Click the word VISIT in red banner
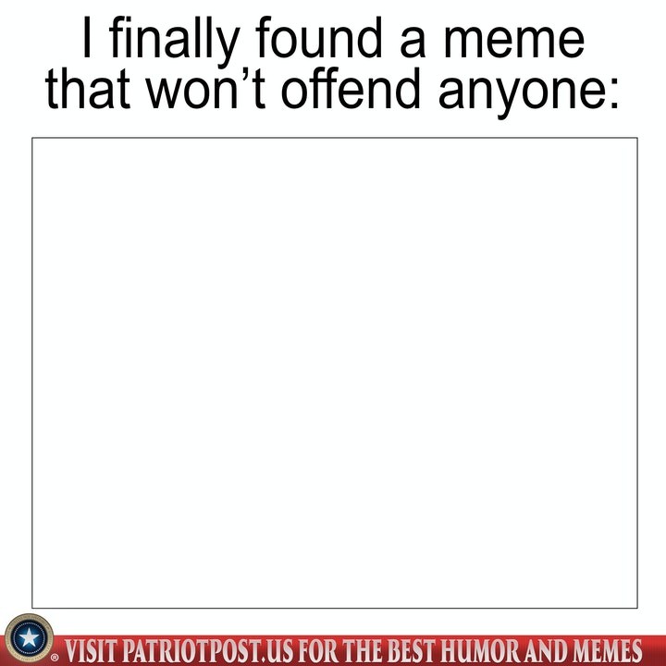 [92, 651]
